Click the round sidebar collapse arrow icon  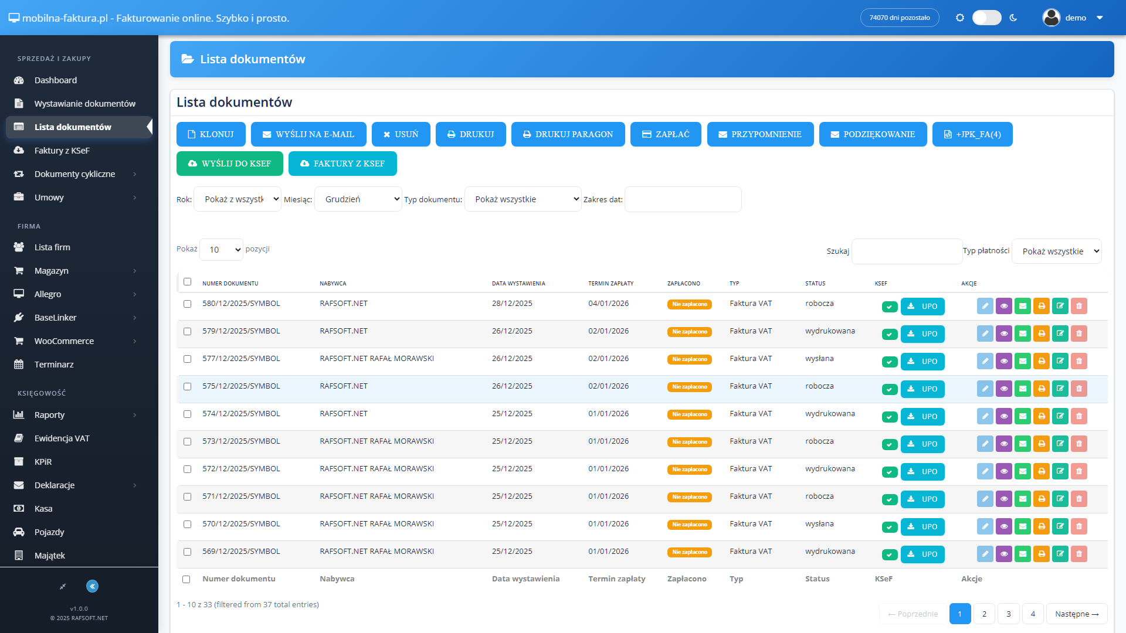tap(92, 586)
